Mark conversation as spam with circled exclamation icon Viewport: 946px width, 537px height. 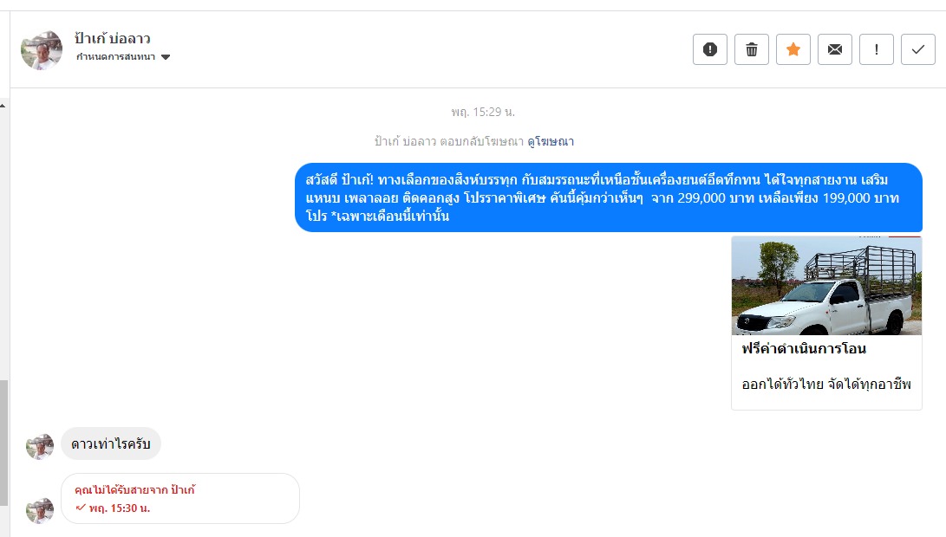[x=710, y=49]
